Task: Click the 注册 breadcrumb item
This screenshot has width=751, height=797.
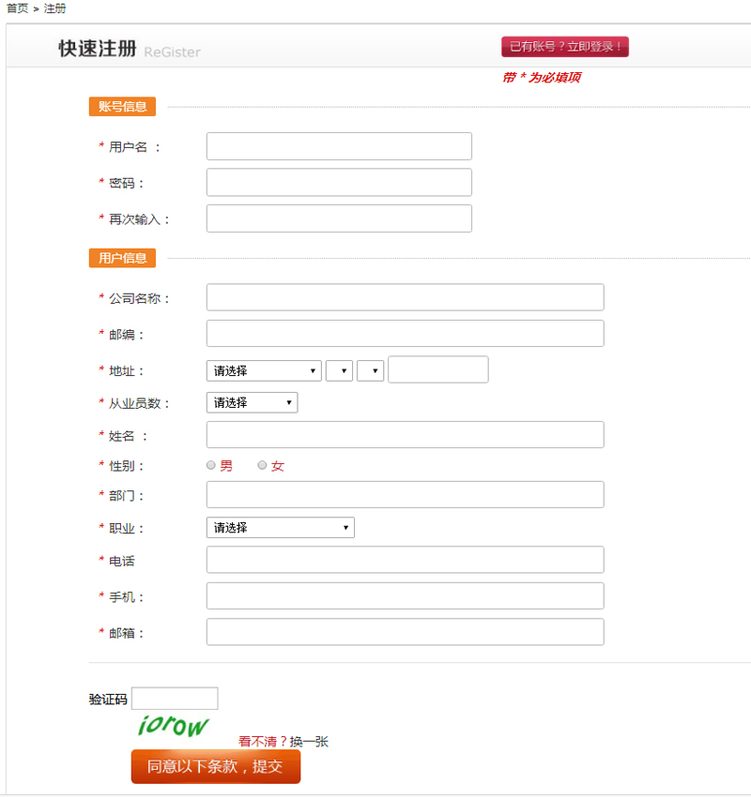Action: [54, 8]
